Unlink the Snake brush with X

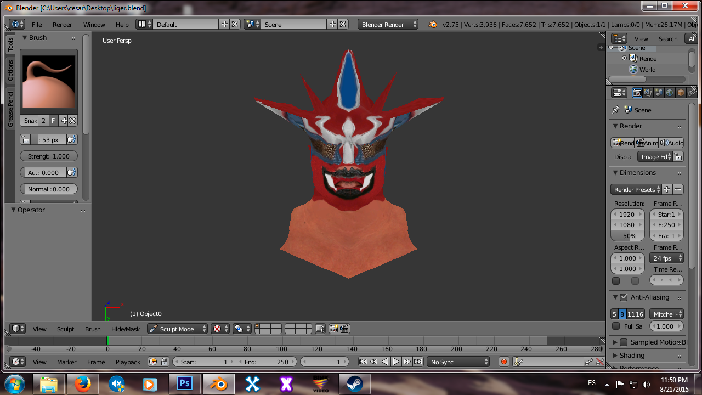[x=72, y=121]
